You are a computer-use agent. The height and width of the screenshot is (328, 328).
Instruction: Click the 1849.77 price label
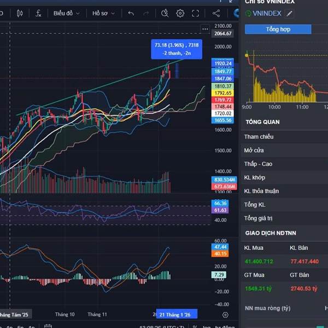(x=223, y=71)
